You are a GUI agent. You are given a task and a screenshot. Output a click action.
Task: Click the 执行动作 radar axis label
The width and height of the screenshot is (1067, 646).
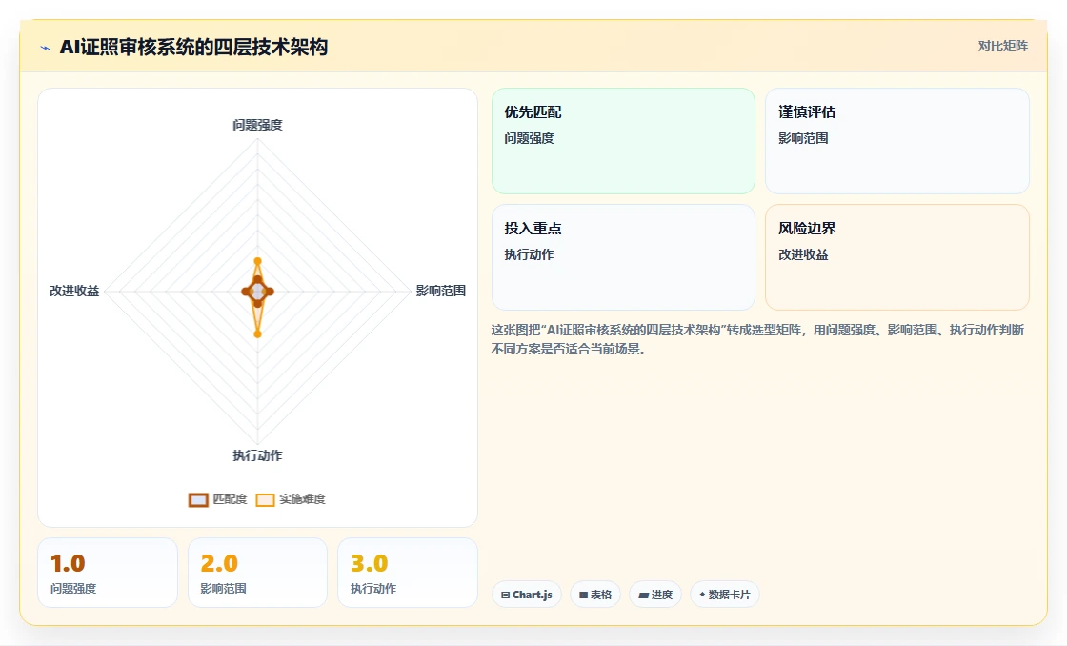tap(257, 456)
